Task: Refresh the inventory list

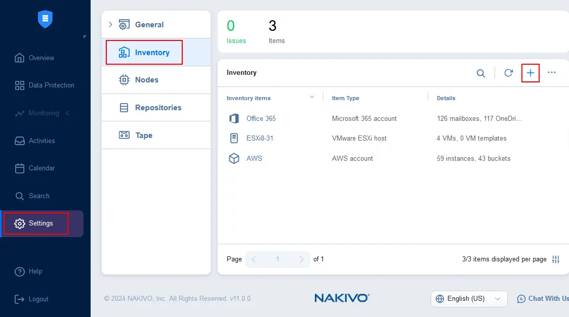Action: coord(508,73)
